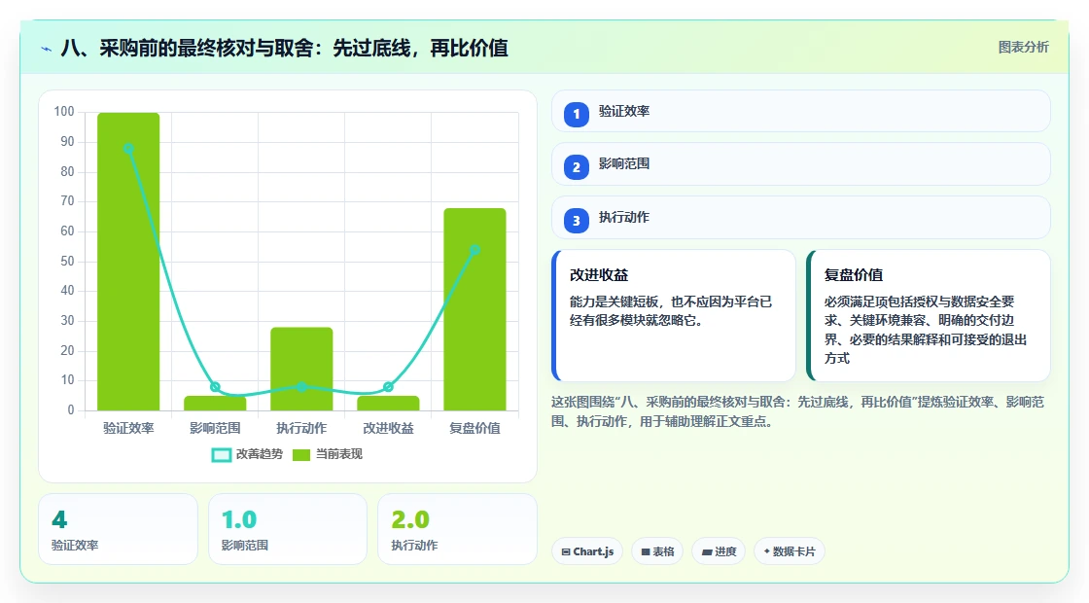Viewport: 1089px width, 603px height.
Task: Click the trend line point at 改进收益
Action: point(388,387)
